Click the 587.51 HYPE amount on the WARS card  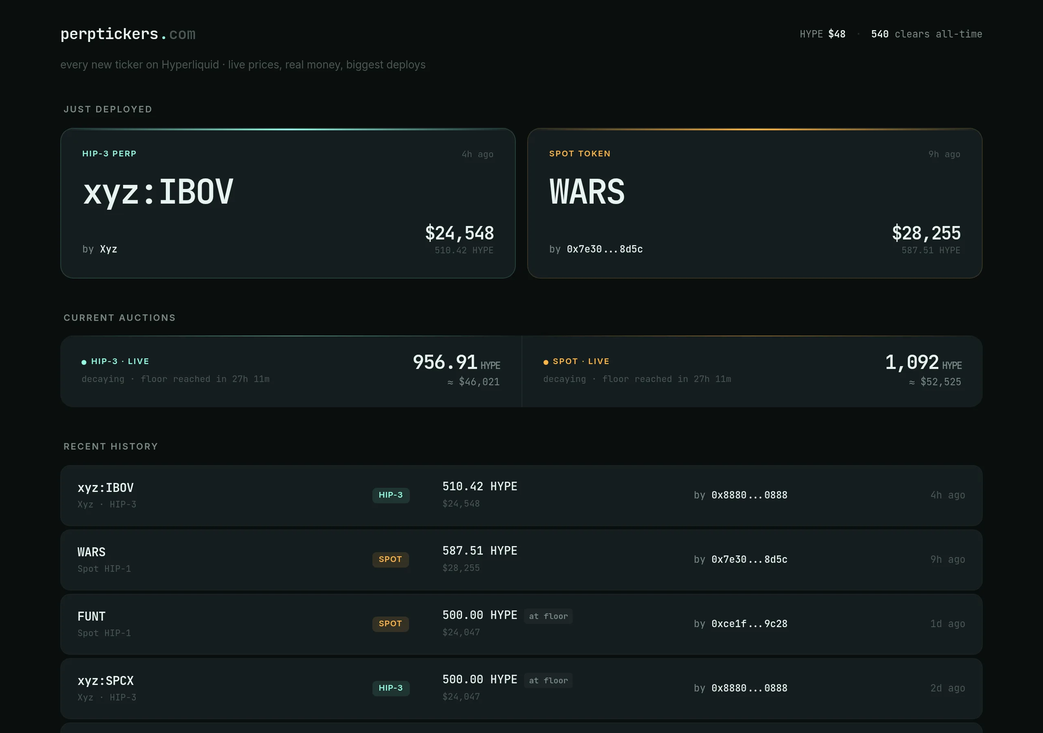[931, 250]
